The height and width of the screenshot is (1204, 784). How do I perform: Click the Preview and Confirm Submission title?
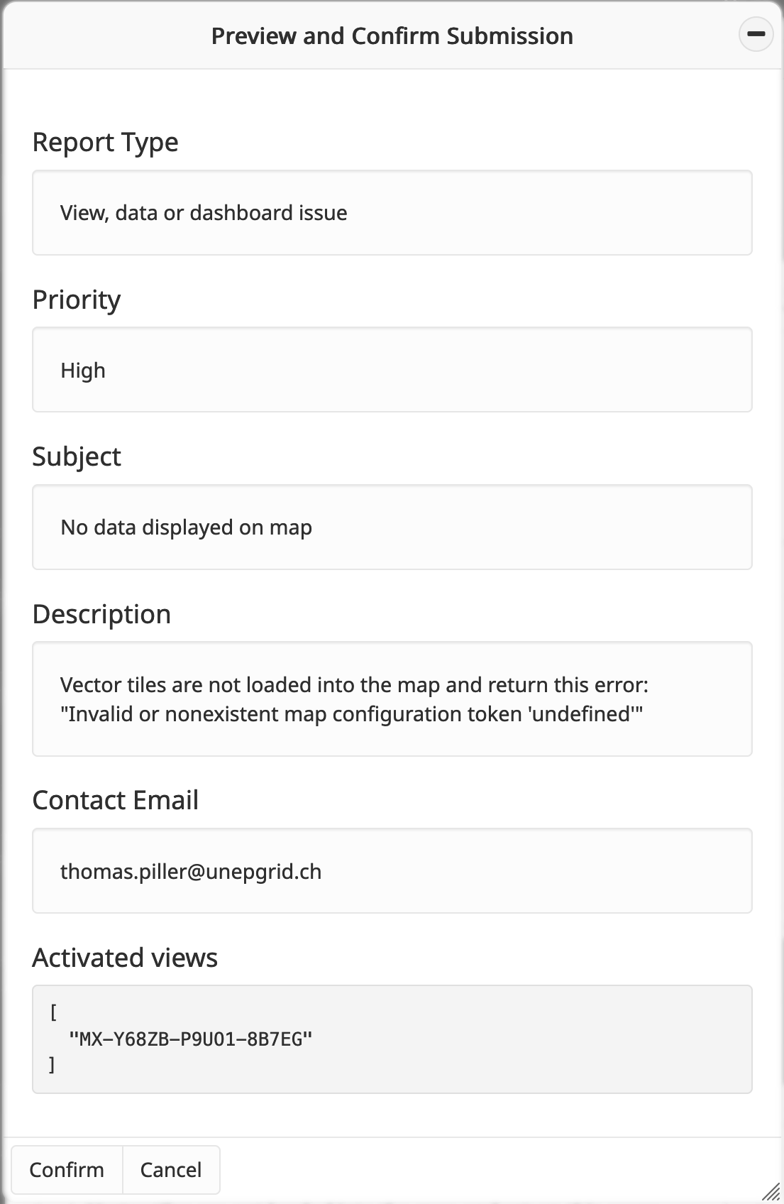pyautogui.click(x=392, y=36)
